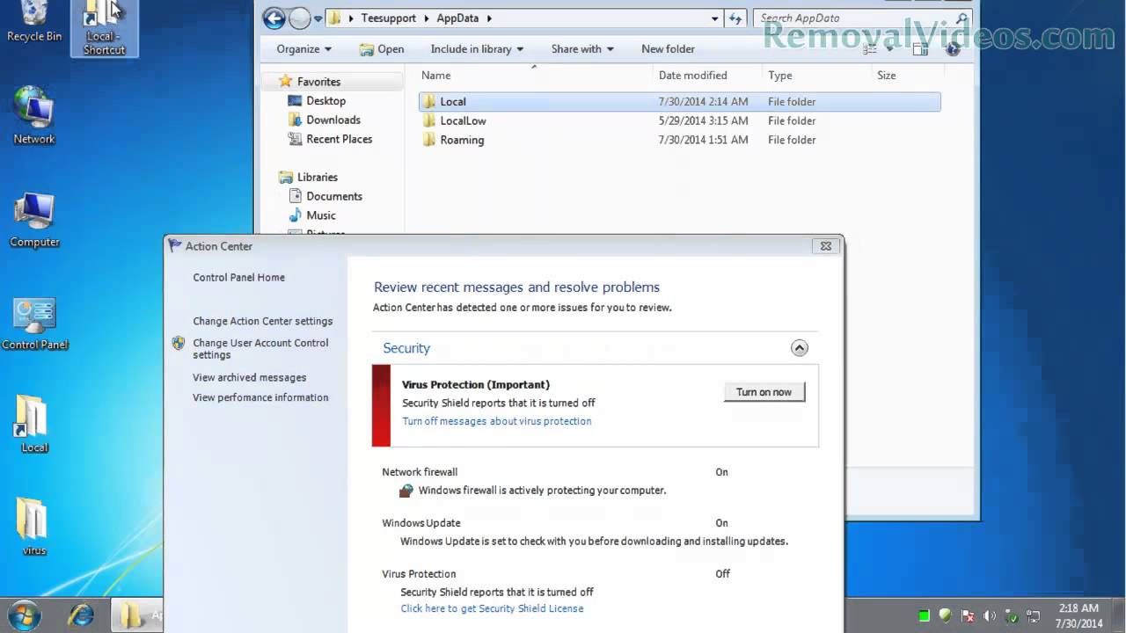Expand the arrow after Teesupport in address bar
This screenshot has width=1126, height=633.
(x=427, y=18)
